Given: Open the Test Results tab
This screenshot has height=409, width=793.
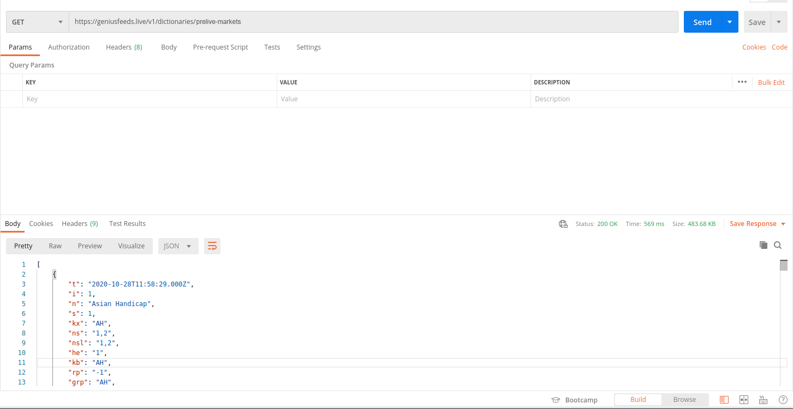Looking at the screenshot, I should 127,223.
